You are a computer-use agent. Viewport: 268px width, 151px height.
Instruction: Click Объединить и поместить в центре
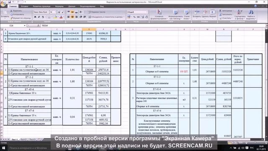coord(106,17)
